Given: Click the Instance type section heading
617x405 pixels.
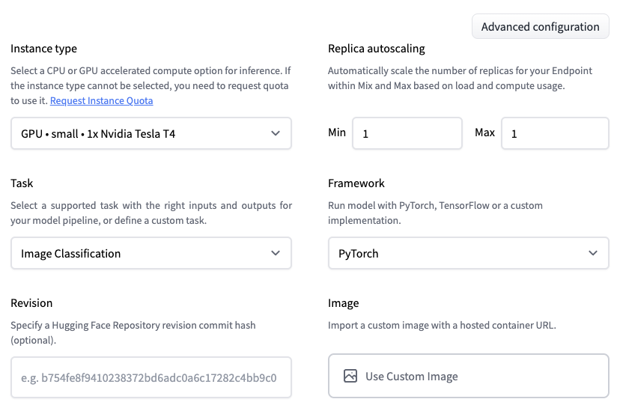Looking at the screenshot, I should [x=43, y=49].
